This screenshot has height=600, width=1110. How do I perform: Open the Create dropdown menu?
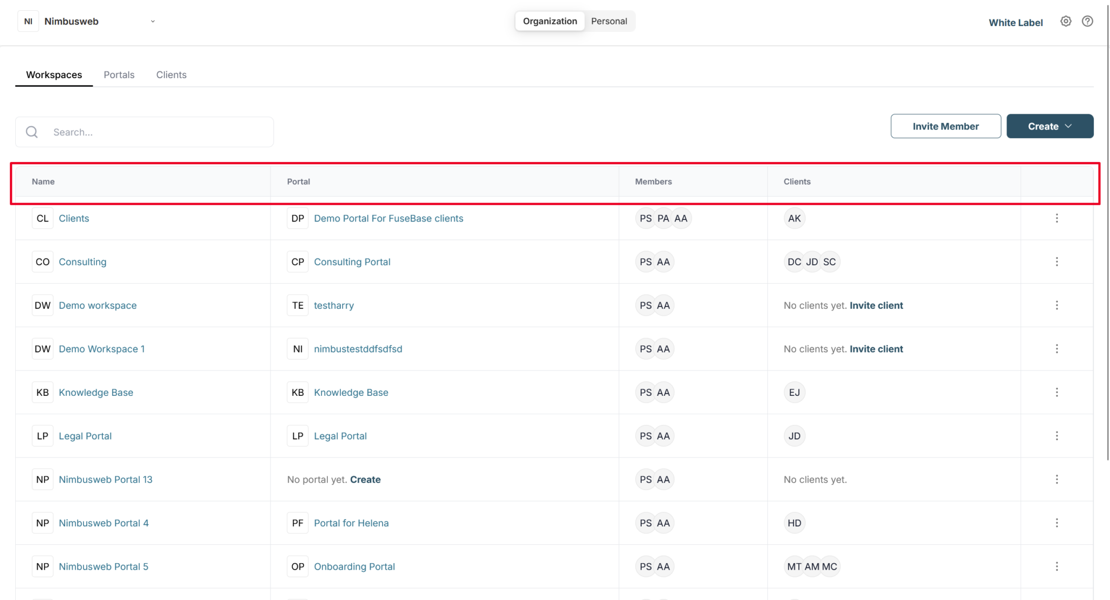click(1049, 126)
